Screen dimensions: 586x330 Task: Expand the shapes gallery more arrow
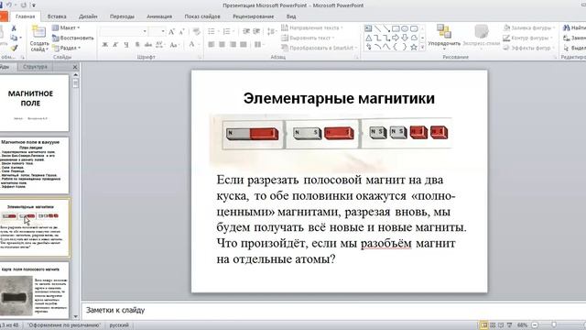pyautogui.click(x=423, y=48)
